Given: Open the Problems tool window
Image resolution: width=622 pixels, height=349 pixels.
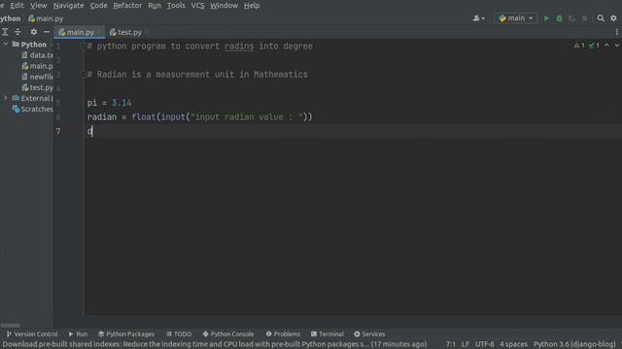Looking at the screenshot, I should tap(283, 333).
